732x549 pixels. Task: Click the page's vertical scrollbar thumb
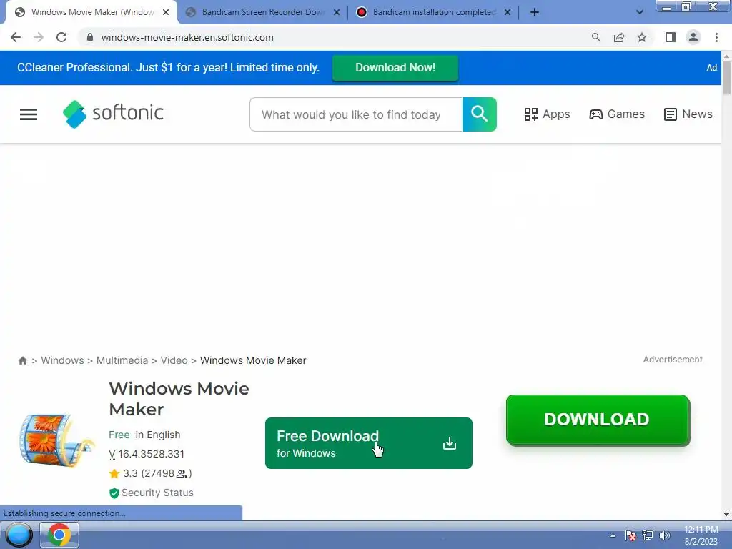tap(726, 77)
